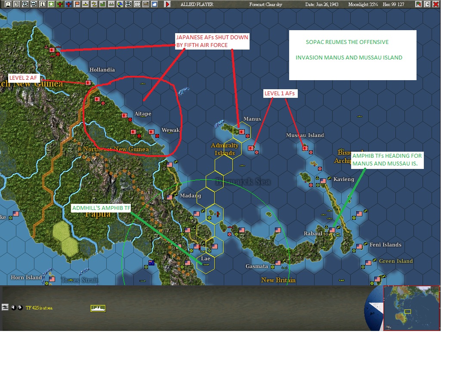Click the Hollandia map label
This screenshot has height=387, width=466.
102,70
